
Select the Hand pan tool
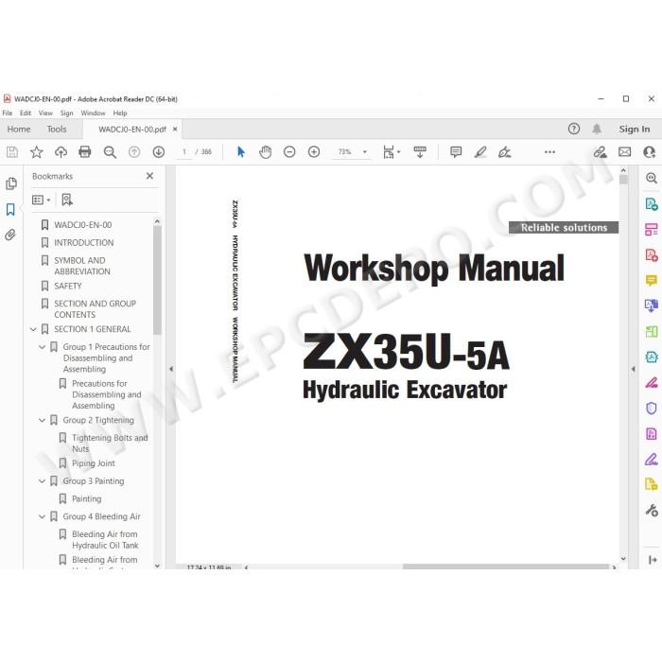pos(265,152)
